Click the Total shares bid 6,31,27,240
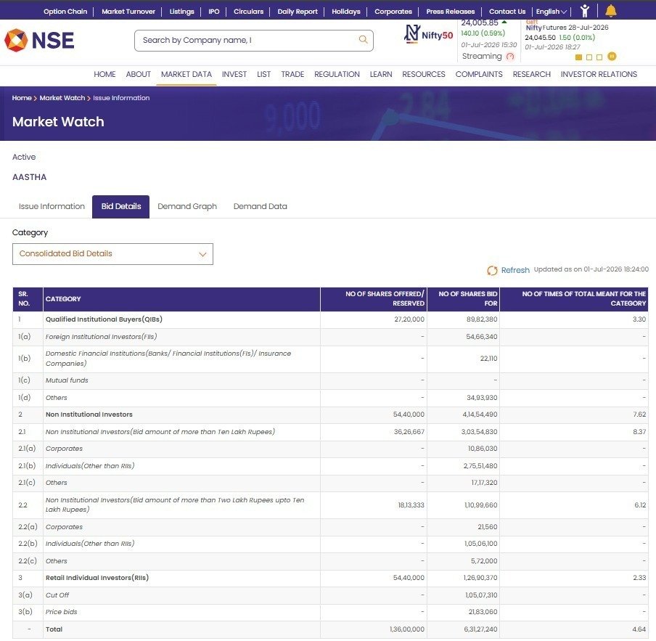Viewport: 656px width, 641px height. coord(480,629)
